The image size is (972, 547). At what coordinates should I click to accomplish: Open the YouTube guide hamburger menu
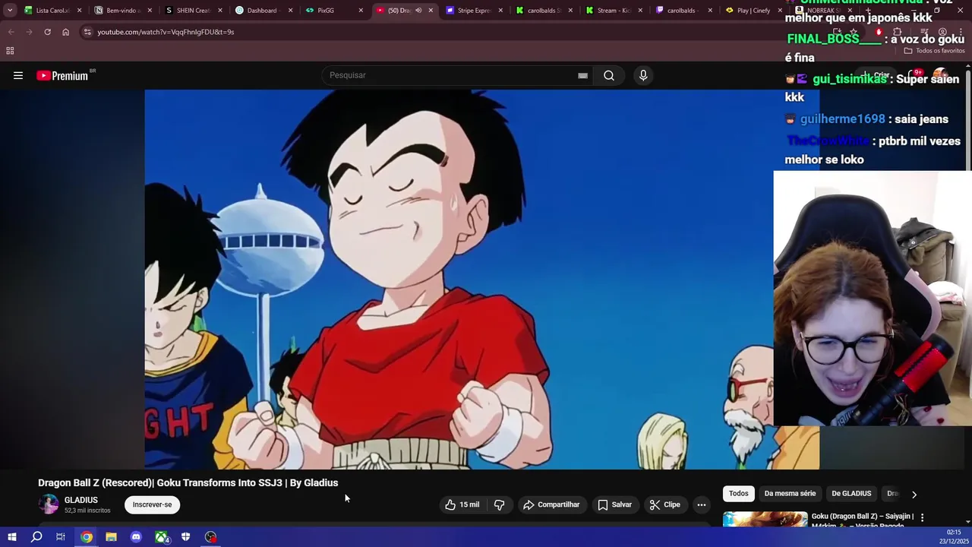pos(18,75)
